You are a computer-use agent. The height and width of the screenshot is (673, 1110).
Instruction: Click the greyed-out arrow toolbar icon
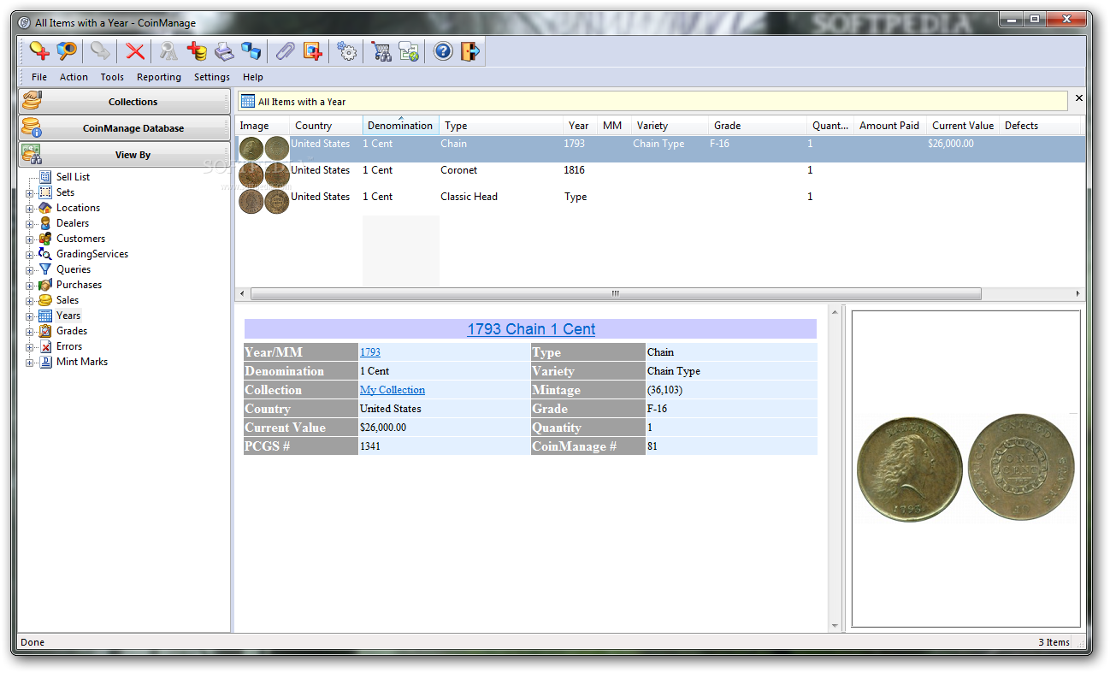pyautogui.click(x=101, y=51)
